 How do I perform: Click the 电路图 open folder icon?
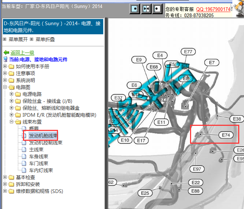click(x=12, y=87)
